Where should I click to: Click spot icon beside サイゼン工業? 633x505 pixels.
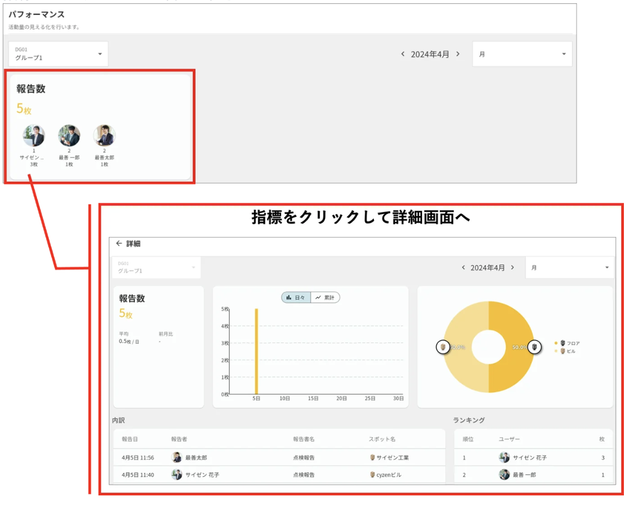[372, 457]
